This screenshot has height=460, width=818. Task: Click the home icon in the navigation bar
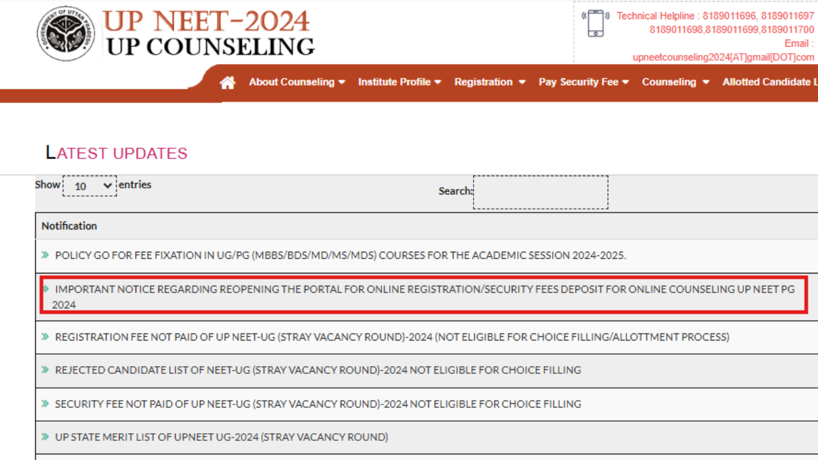[227, 82]
